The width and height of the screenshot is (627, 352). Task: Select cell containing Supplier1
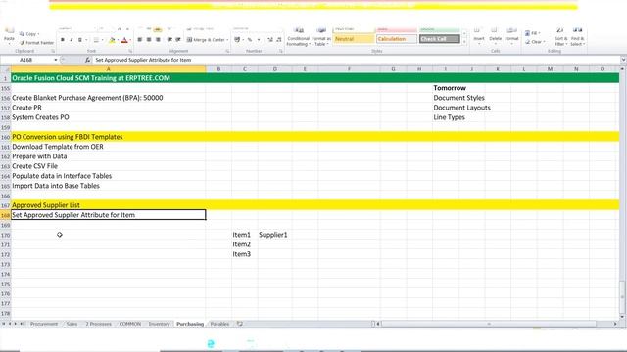tap(274, 235)
